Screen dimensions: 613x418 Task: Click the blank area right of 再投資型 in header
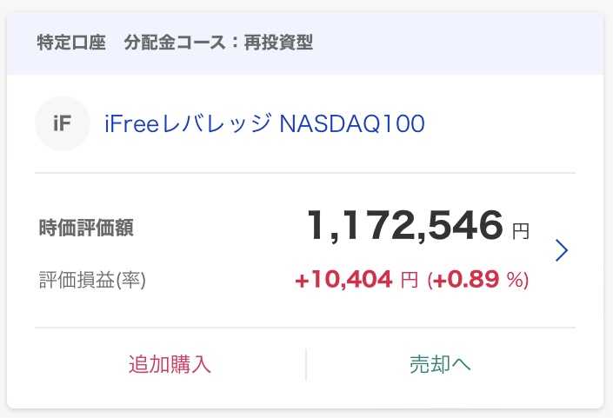tap(457, 43)
